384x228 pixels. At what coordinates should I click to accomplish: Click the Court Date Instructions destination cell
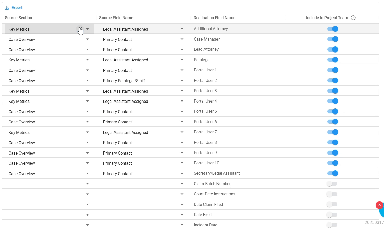click(214, 194)
